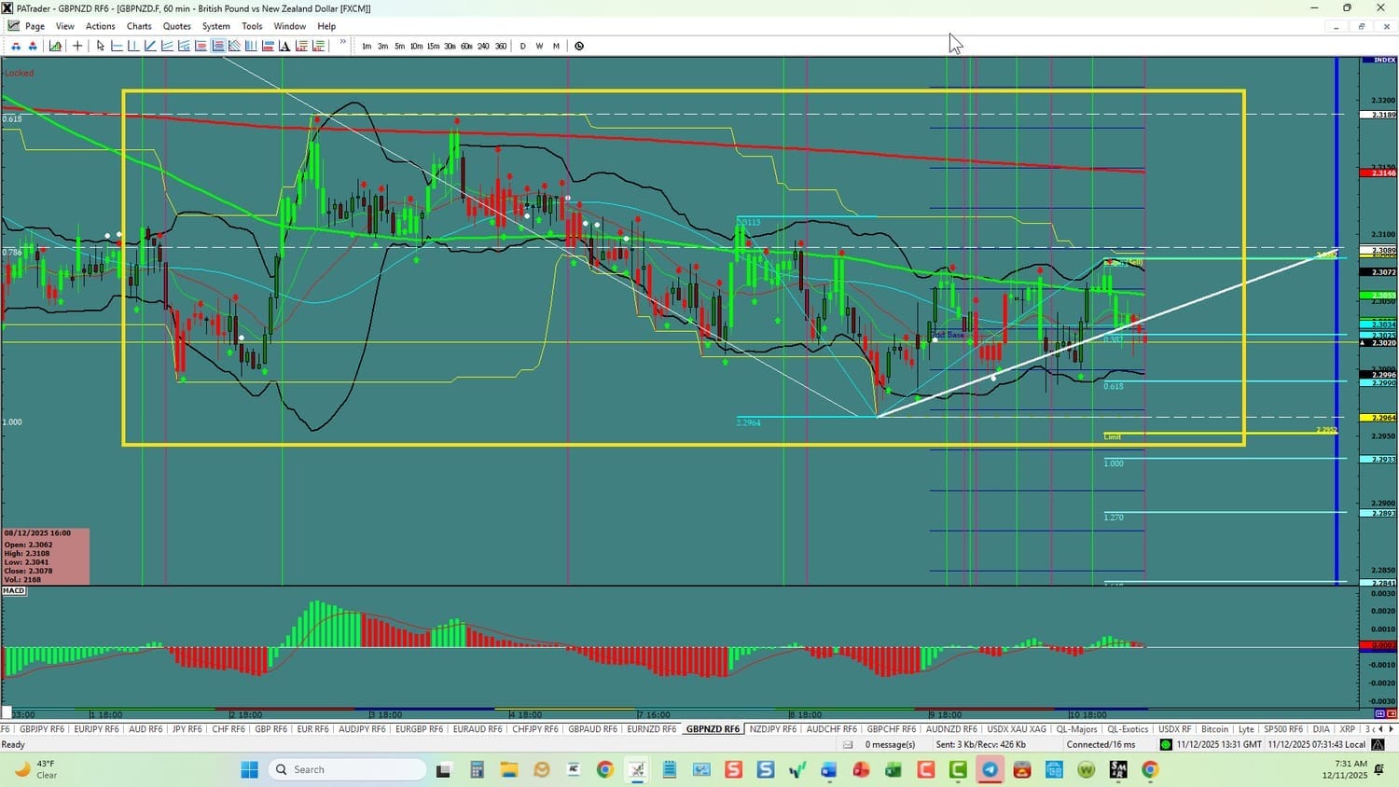The height and width of the screenshot is (787, 1399).
Task: Switch to the Bitcoin chart tab
Action: point(1214,729)
